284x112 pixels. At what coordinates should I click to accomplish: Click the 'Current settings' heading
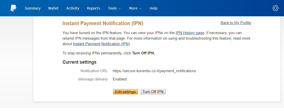pyautogui.click(x=79, y=62)
